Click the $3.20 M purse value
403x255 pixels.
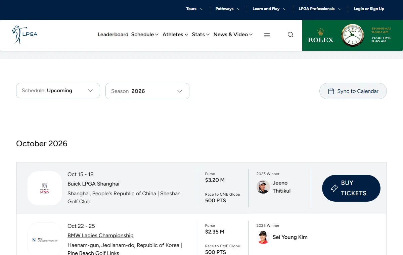coord(215,180)
